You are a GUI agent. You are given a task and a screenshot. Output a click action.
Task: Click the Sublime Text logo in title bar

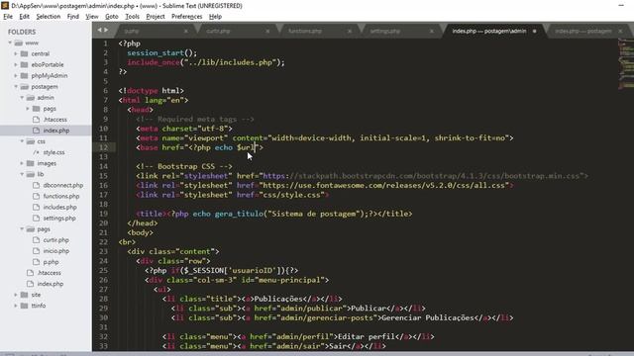click(x=5, y=6)
